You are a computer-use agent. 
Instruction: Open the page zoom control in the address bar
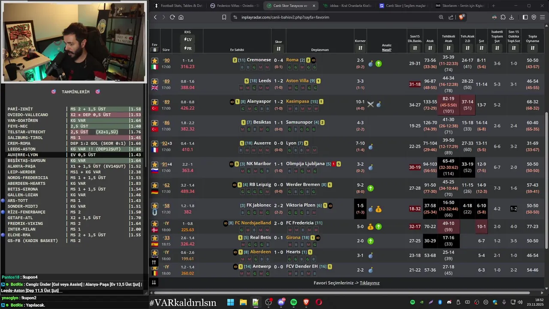click(441, 17)
